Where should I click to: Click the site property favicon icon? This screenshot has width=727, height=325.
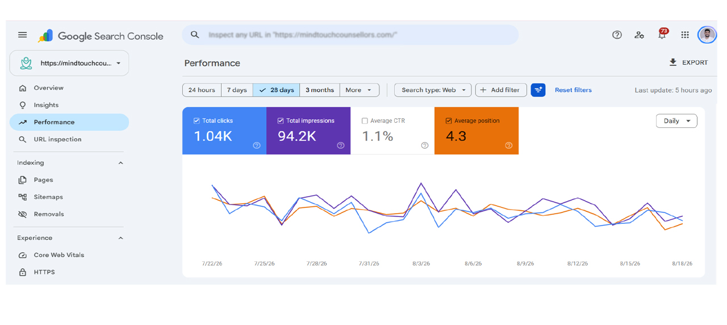pyautogui.click(x=26, y=63)
